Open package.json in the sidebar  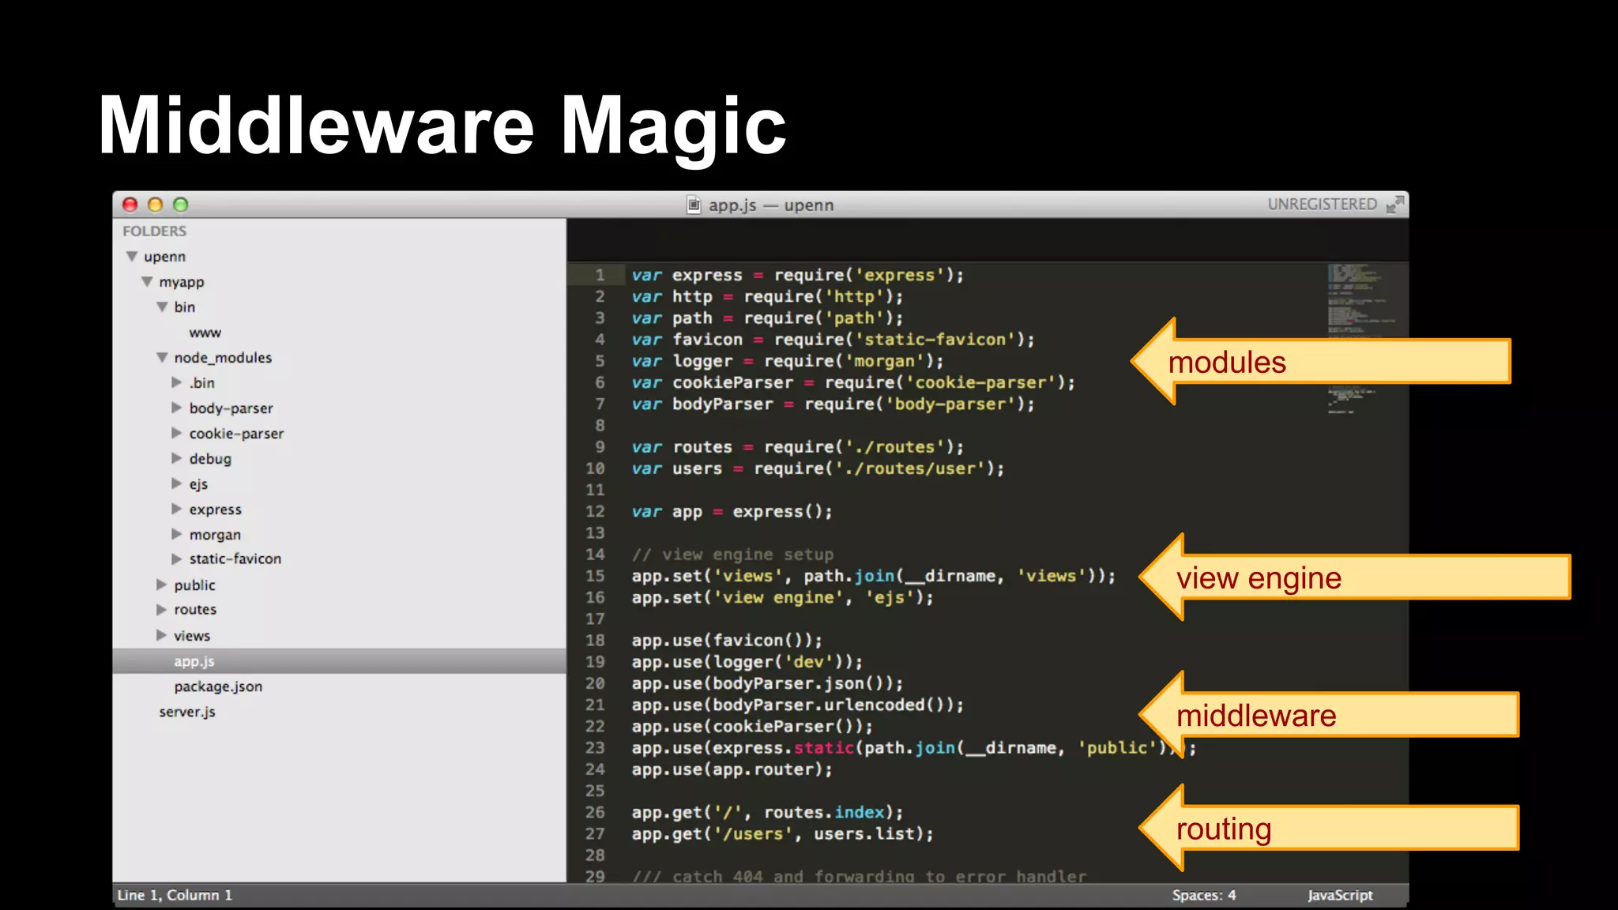coord(218,686)
